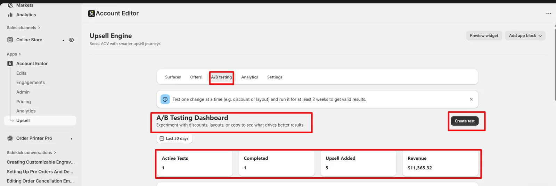The width and height of the screenshot is (556, 186).
Task: Click the Account Editor header app icon
Action: [x=92, y=14]
